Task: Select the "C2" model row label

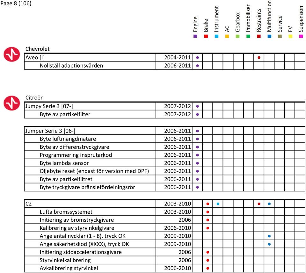Action: click(28, 204)
